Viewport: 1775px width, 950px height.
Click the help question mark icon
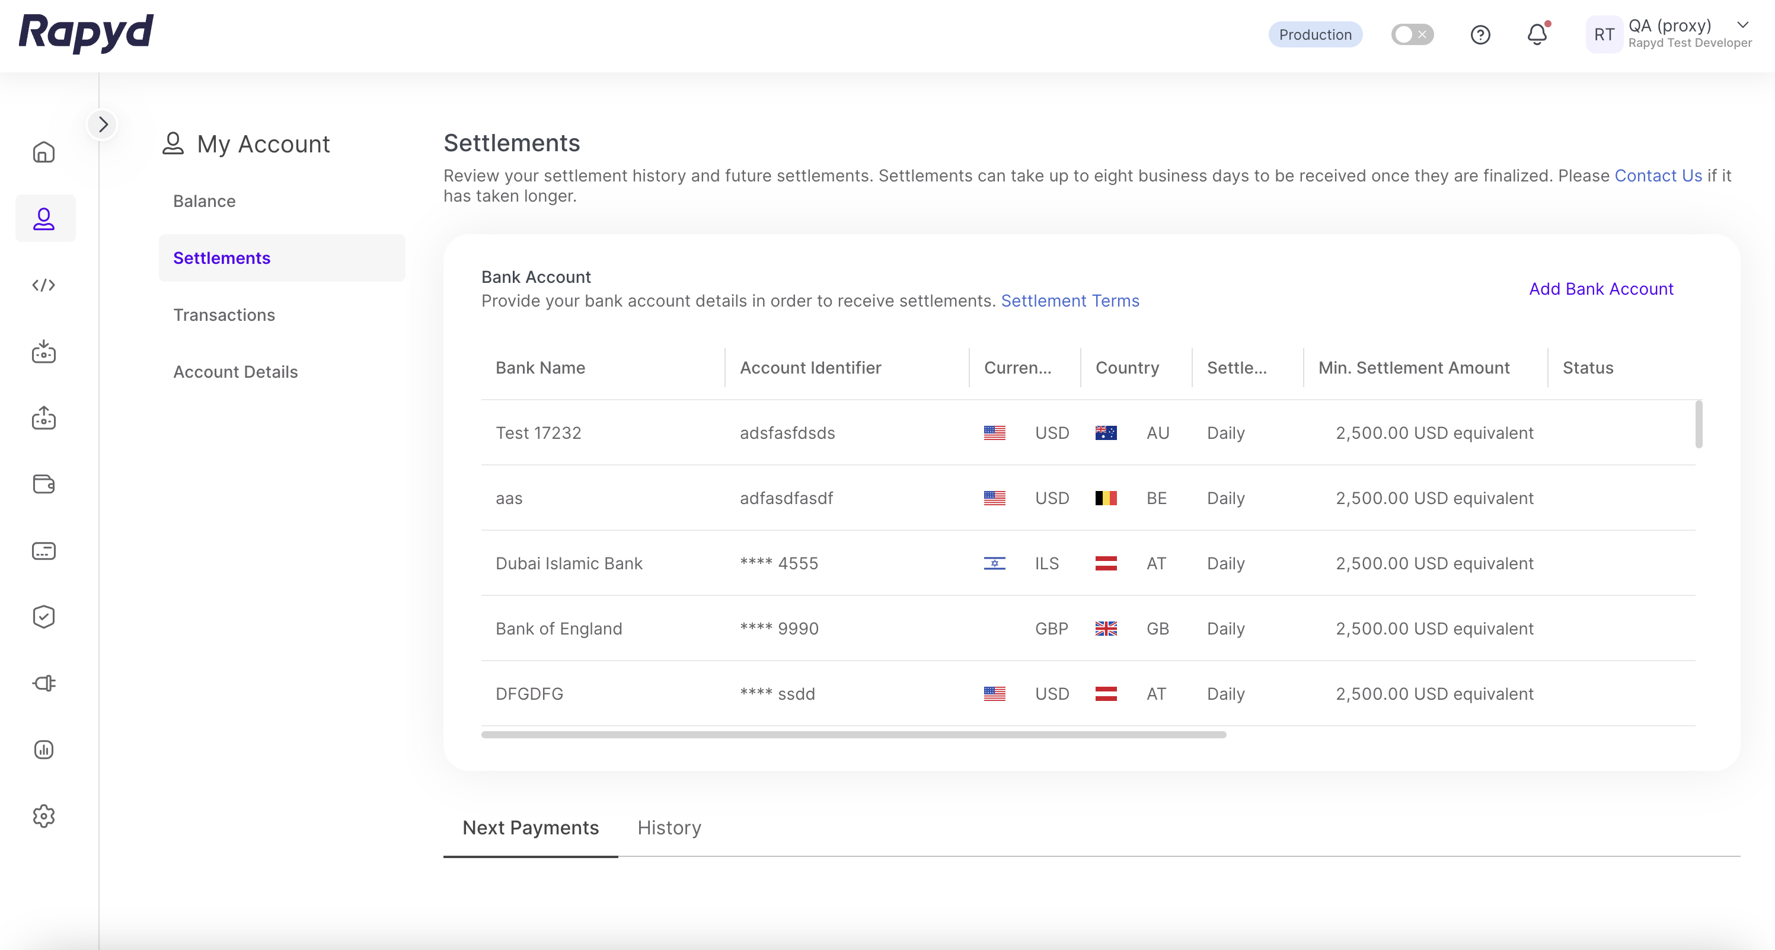coord(1480,34)
